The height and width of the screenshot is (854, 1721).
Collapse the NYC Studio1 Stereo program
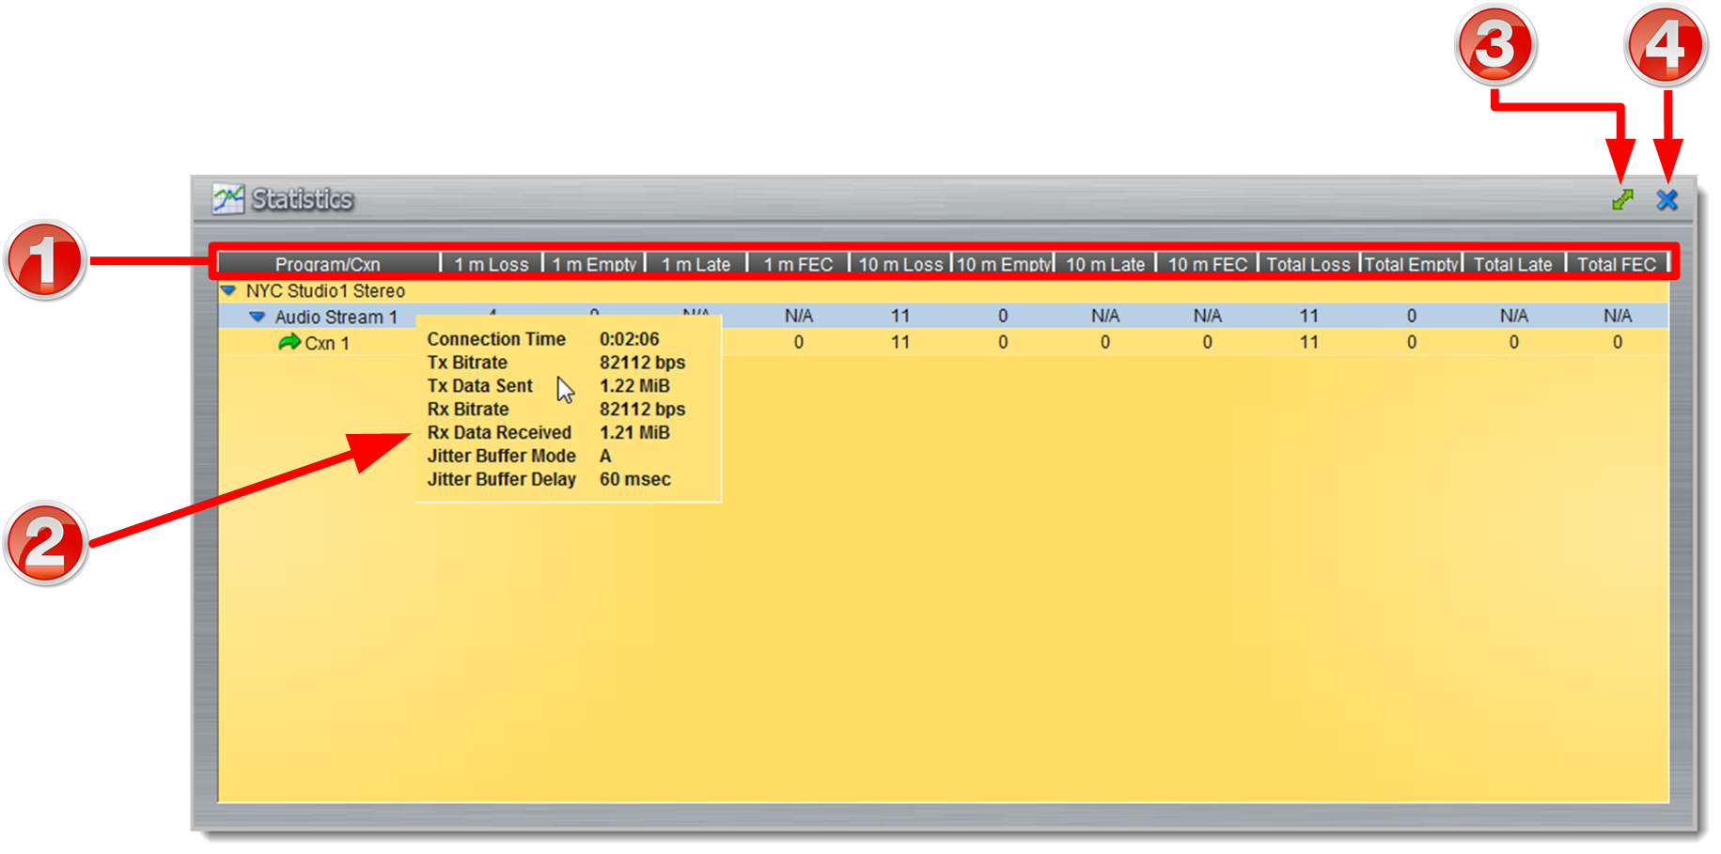(x=228, y=291)
